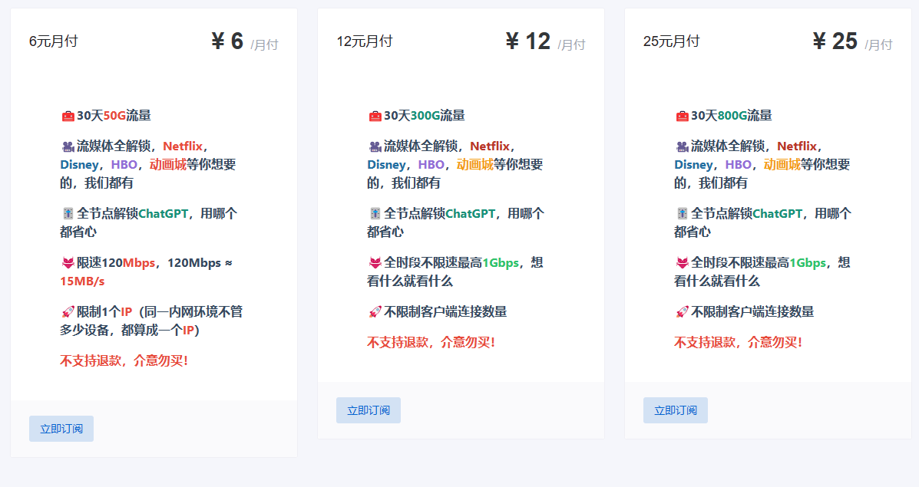Click the ¥ 25 price heading
Viewport: 919px width, 487px height.
point(835,41)
